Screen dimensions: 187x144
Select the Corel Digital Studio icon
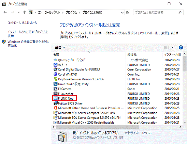(x=55, y=69)
